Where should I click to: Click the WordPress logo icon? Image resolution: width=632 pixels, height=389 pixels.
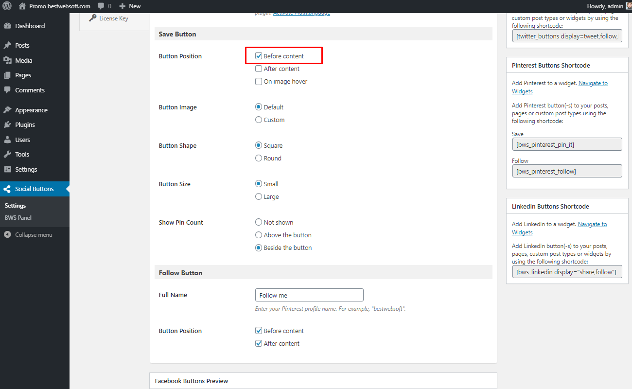click(7, 6)
